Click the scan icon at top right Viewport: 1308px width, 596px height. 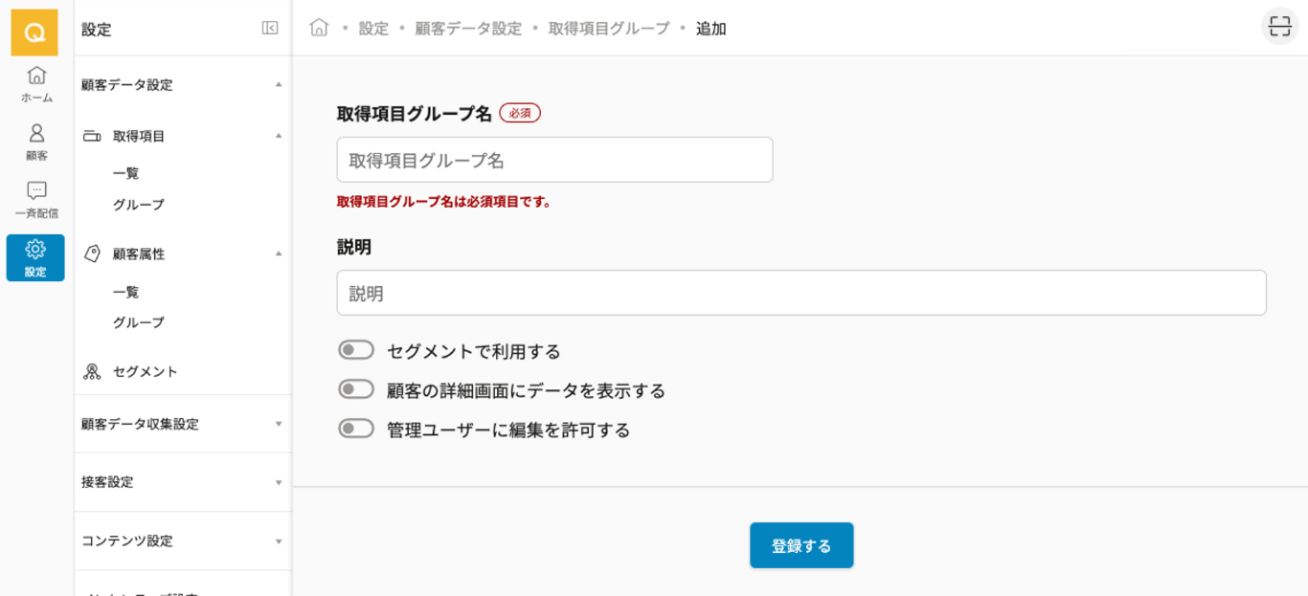click(x=1279, y=27)
